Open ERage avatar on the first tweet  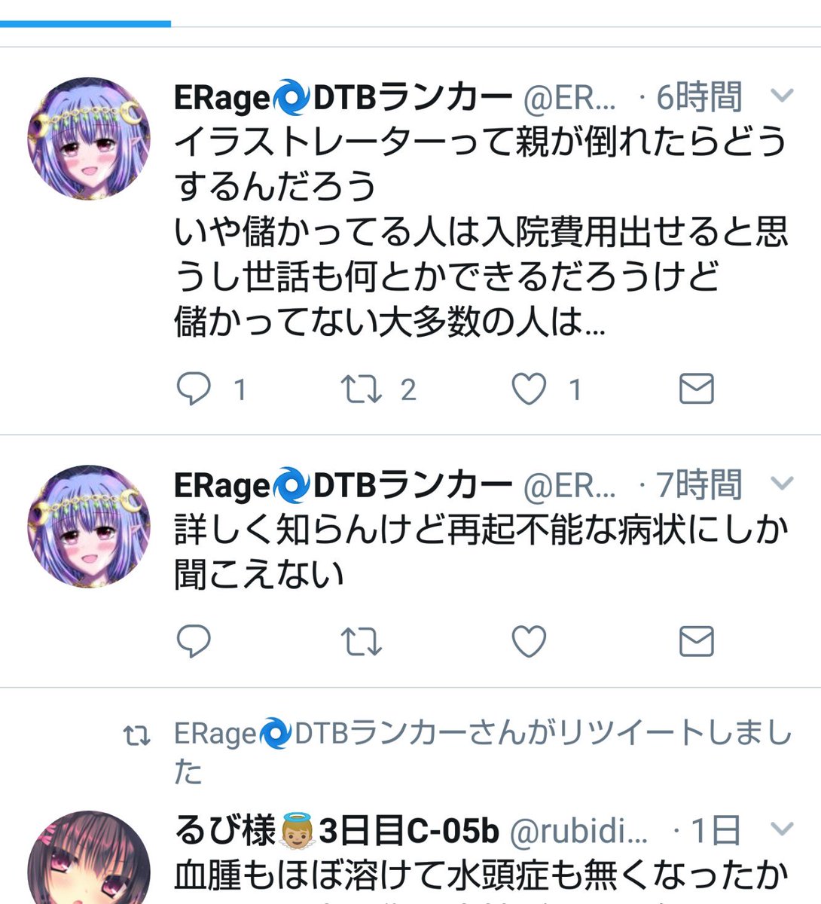click(x=89, y=138)
